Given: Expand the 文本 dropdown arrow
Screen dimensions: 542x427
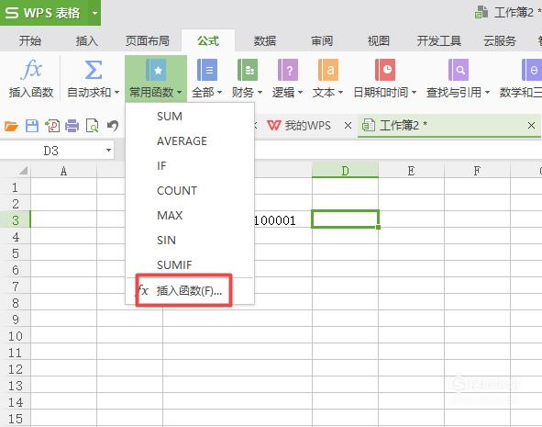Looking at the screenshot, I should (x=340, y=93).
